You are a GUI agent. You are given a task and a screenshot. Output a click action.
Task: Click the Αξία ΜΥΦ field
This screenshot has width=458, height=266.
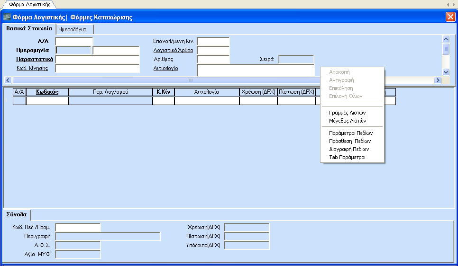(x=78, y=254)
